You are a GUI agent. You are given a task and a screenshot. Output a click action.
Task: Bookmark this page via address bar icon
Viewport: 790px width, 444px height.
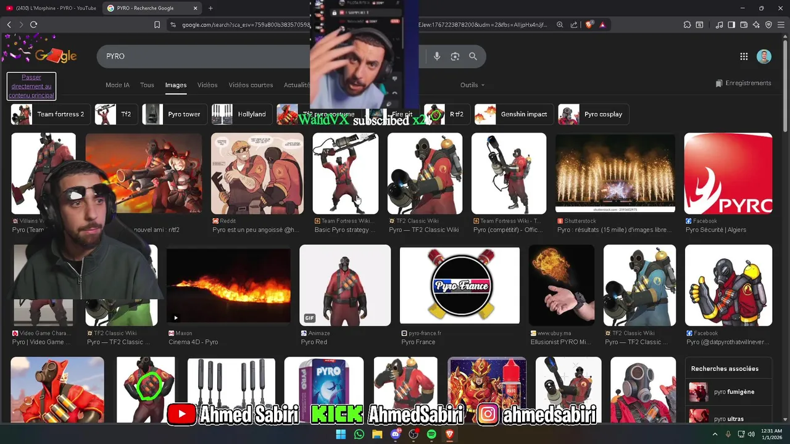tap(157, 25)
